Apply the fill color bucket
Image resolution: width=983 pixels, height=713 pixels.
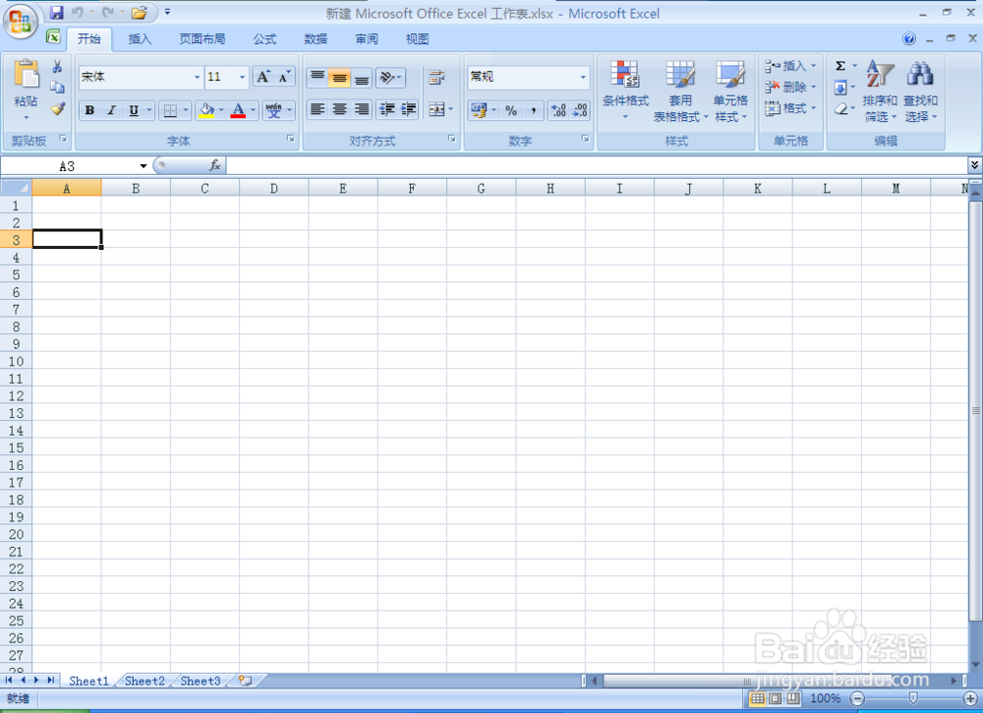(x=206, y=110)
